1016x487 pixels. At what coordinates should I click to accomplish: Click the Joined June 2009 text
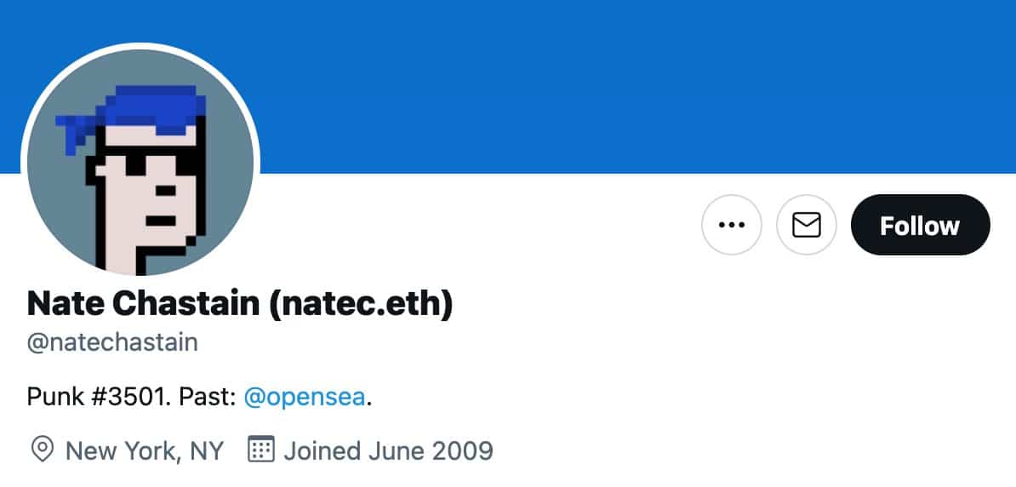pos(388,450)
